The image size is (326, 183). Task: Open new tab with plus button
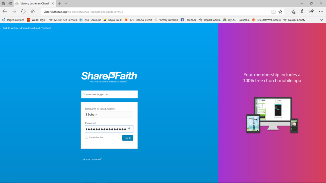click(x=60, y=3)
